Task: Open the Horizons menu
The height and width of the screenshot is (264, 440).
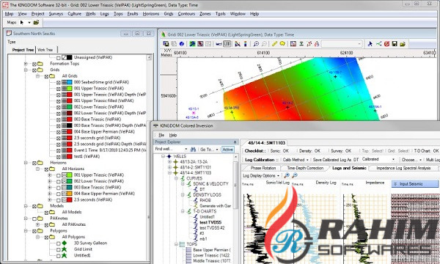Action: 150,14
